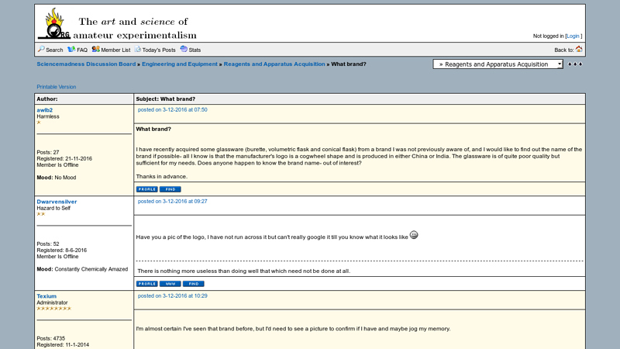Click the Sciencemadness flame logo
Viewport: 620px width, 349px height.
pos(54,24)
